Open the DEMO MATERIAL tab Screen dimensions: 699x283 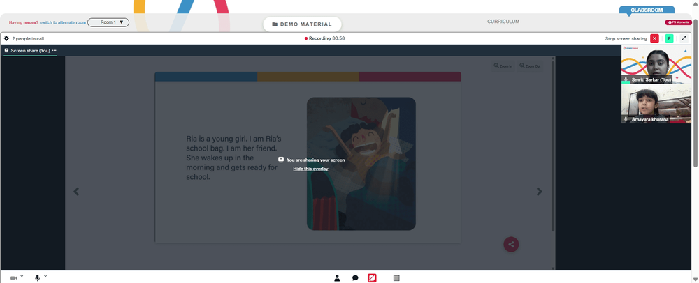tap(302, 24)
